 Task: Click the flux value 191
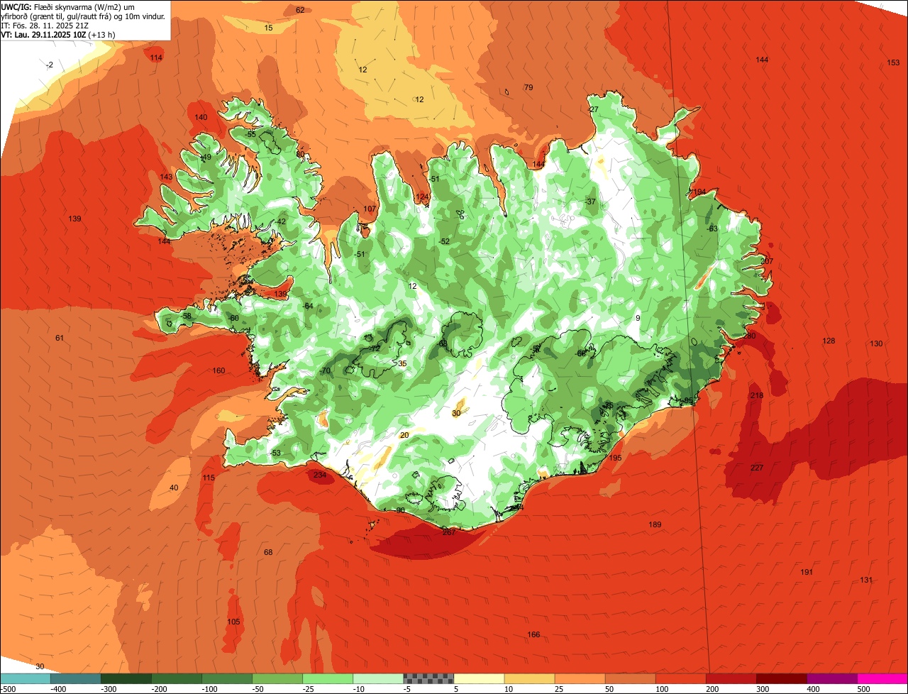(x=807, y=572)
